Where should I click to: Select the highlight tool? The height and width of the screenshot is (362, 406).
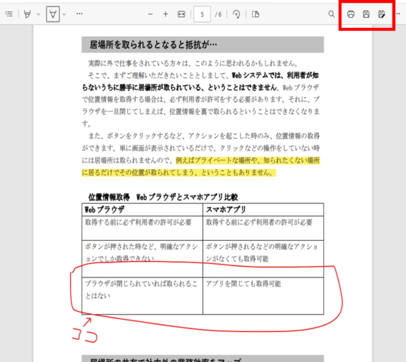coord(27,14)
